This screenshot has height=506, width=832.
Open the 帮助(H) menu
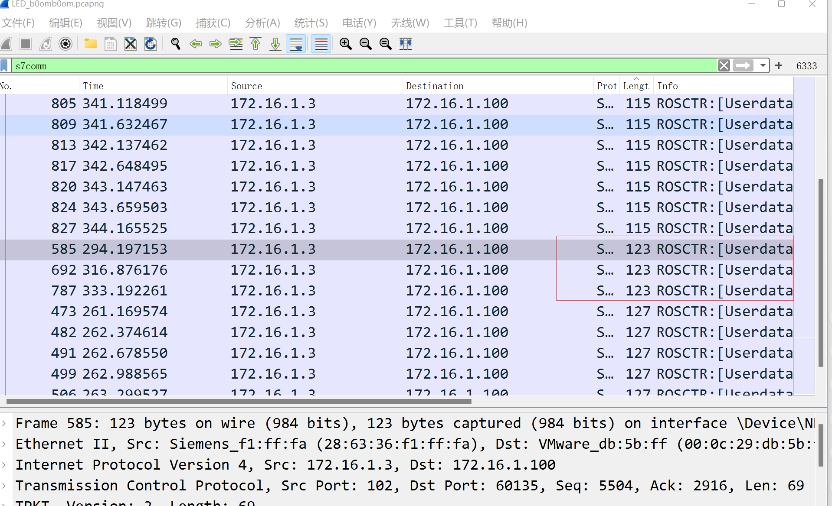pos(509,23)
